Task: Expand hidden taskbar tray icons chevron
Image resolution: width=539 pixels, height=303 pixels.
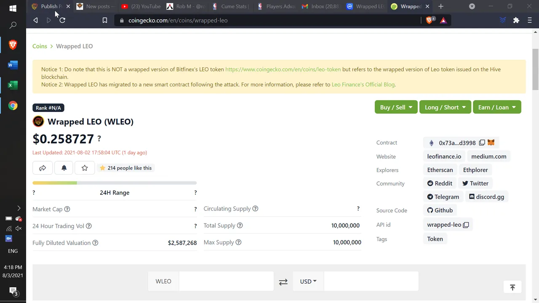Action: tap(19, 208)
